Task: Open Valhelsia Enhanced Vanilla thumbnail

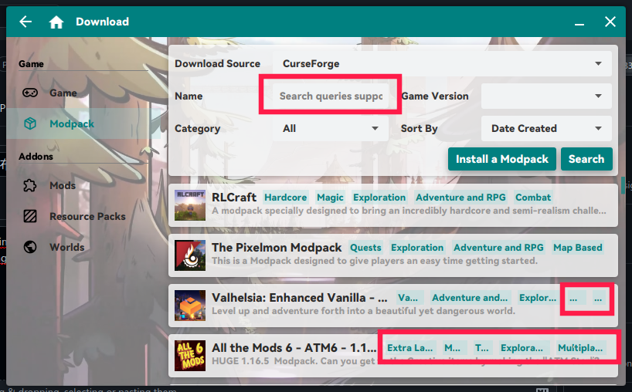Action: (x=190, y=306)
